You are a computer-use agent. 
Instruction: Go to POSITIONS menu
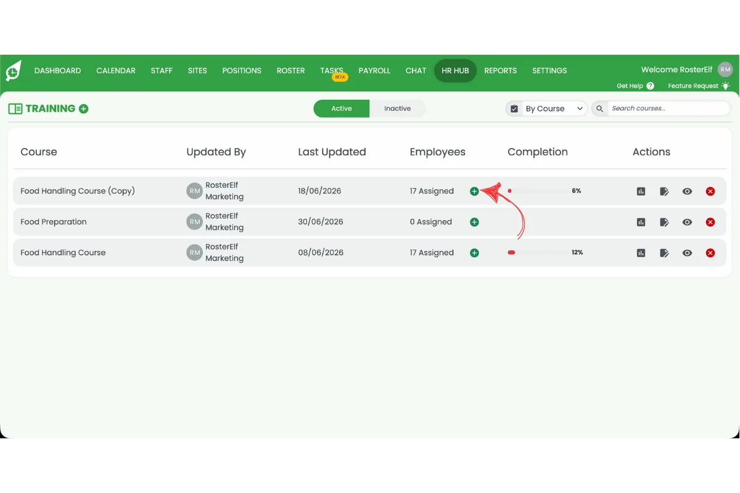click(242, 71)
